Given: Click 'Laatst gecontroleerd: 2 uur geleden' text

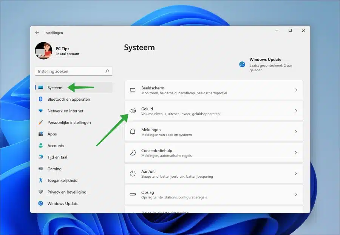Looking at the screenshot, I should tap(271, 68).
